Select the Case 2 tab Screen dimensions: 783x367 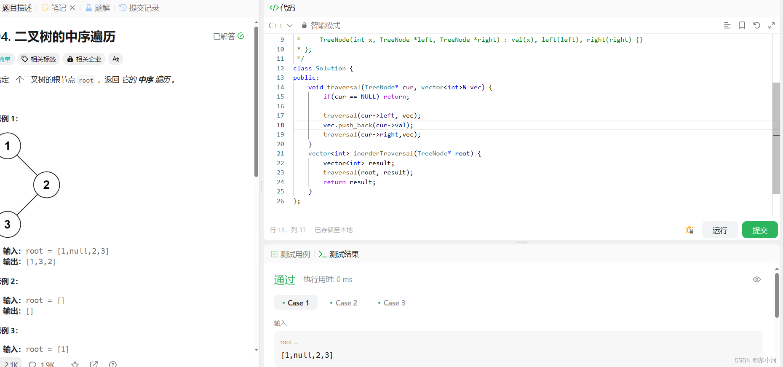pos(344,303)
